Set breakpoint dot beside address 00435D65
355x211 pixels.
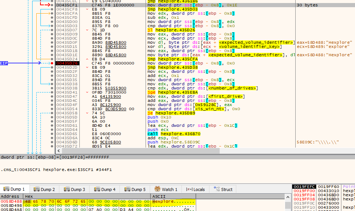(x=52, y=134)
